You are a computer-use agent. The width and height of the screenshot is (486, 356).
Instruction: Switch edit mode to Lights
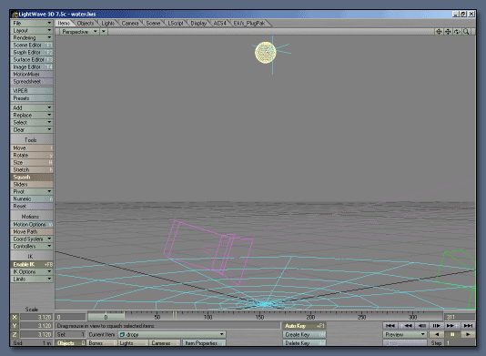pos(133,343)
